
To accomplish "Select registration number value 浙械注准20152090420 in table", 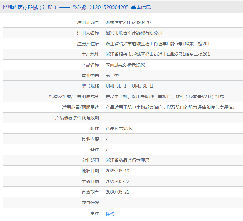I will [128, 22].
